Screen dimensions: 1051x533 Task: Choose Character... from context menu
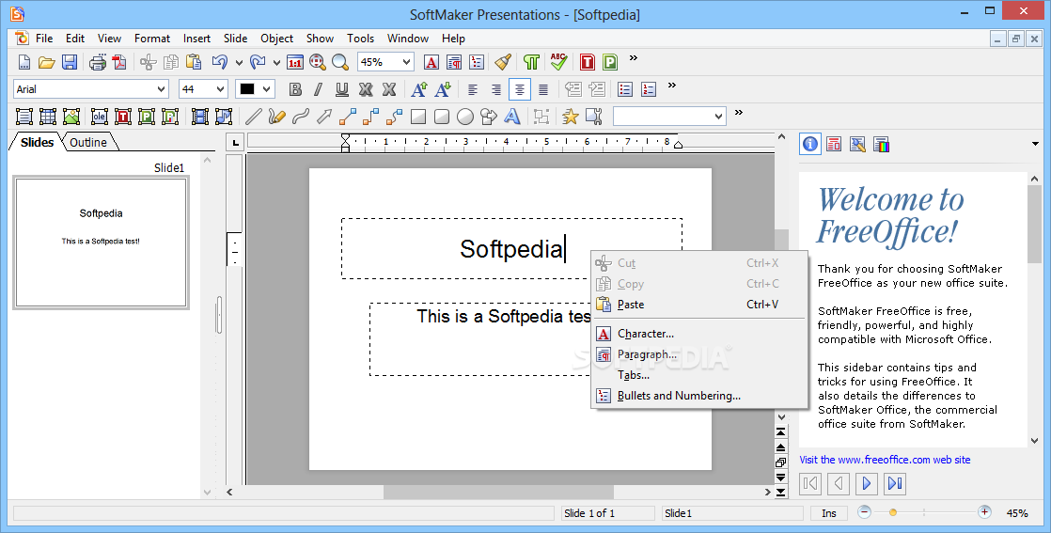pos(699,333)
